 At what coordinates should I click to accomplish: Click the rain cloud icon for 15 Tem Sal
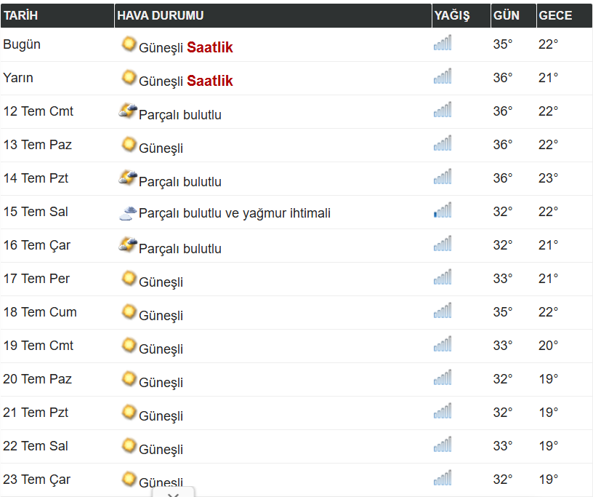coord(128,213)
